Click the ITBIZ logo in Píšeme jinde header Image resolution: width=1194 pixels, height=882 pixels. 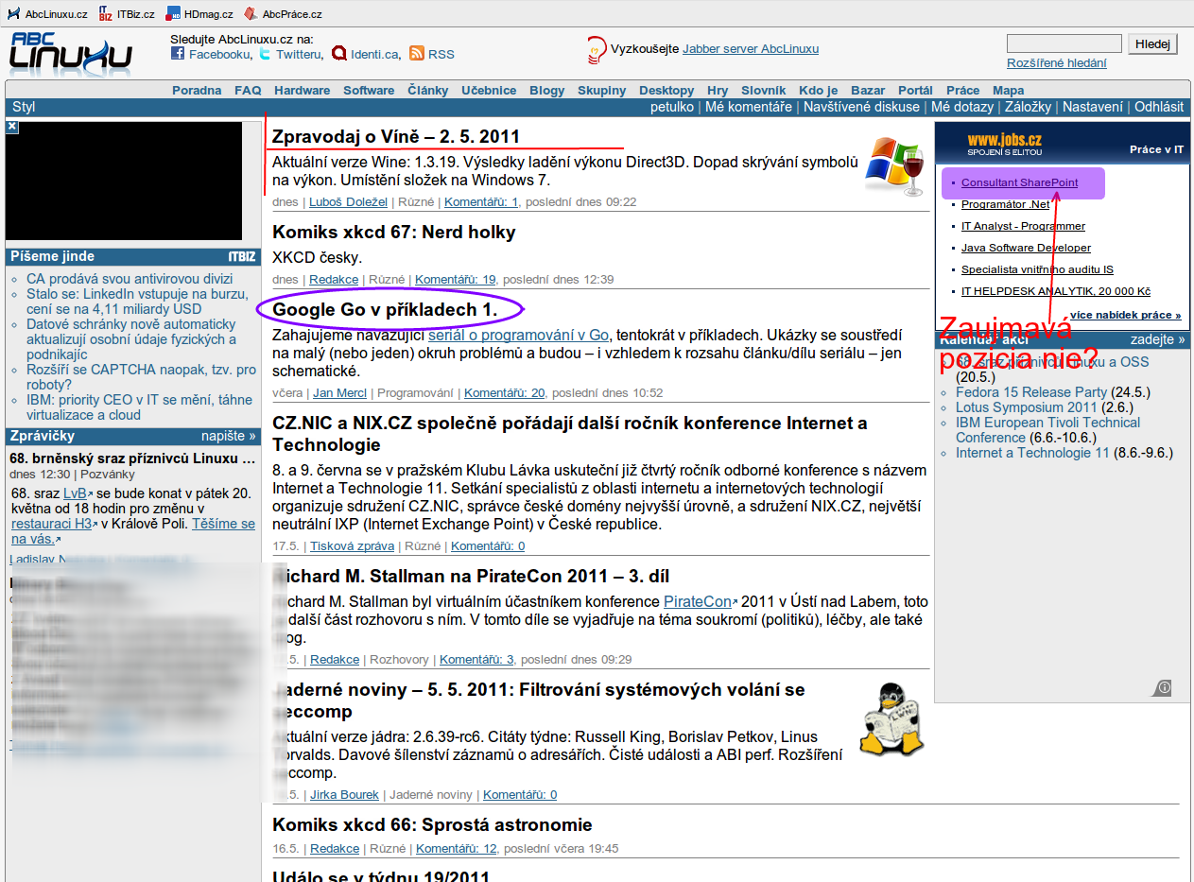[242, 256]
